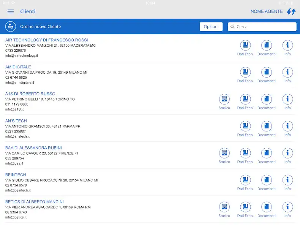This screenshot has height=225, width=300.
Task: Click email info@beintech.it
Action: [x=18, y=190]
